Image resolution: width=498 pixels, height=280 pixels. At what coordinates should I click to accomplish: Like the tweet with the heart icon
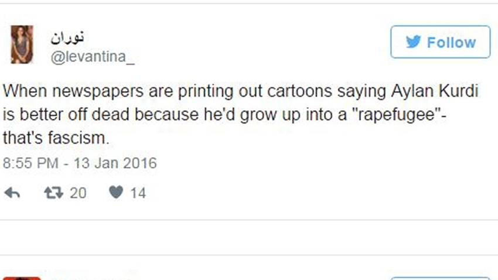tap(117, 193)
